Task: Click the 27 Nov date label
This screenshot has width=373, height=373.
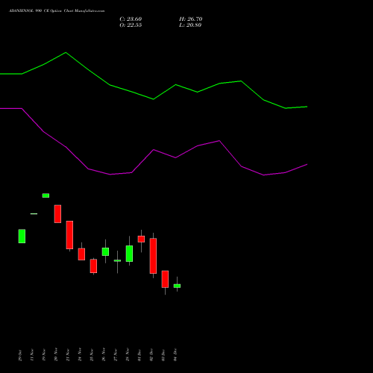Action: pos(116,355)
